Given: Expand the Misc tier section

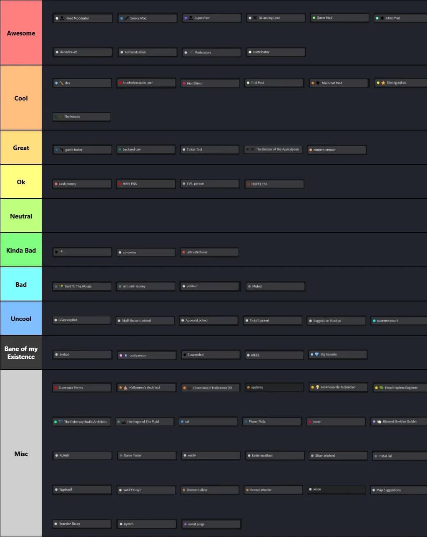Looking at the screenshot, I should [21, 454].
